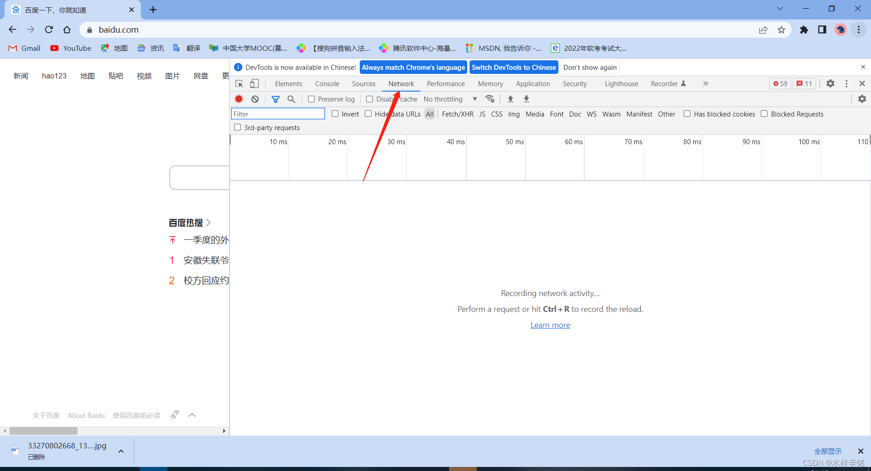Open the YouTube bookmark
Screen dimensions: 871x471
click(71, 48)
